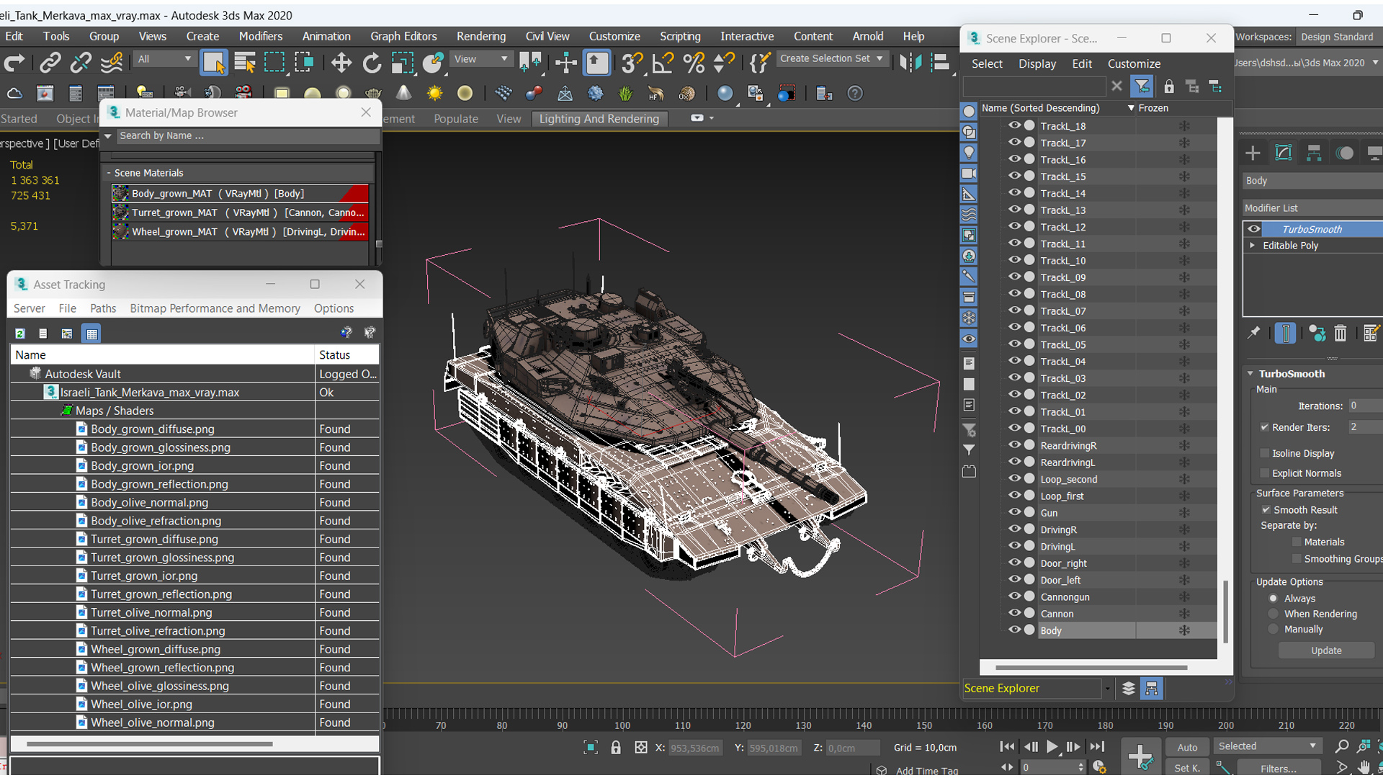Toggle the Smooth Result checkbox

[1266, 510]
